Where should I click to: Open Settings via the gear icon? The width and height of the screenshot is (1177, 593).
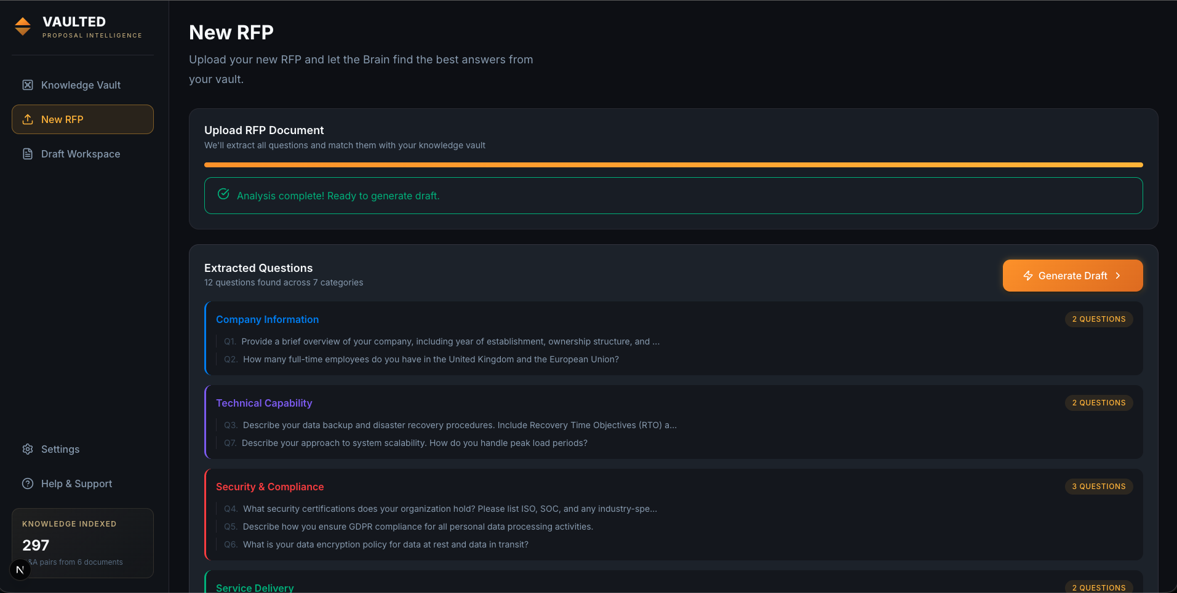28,449
